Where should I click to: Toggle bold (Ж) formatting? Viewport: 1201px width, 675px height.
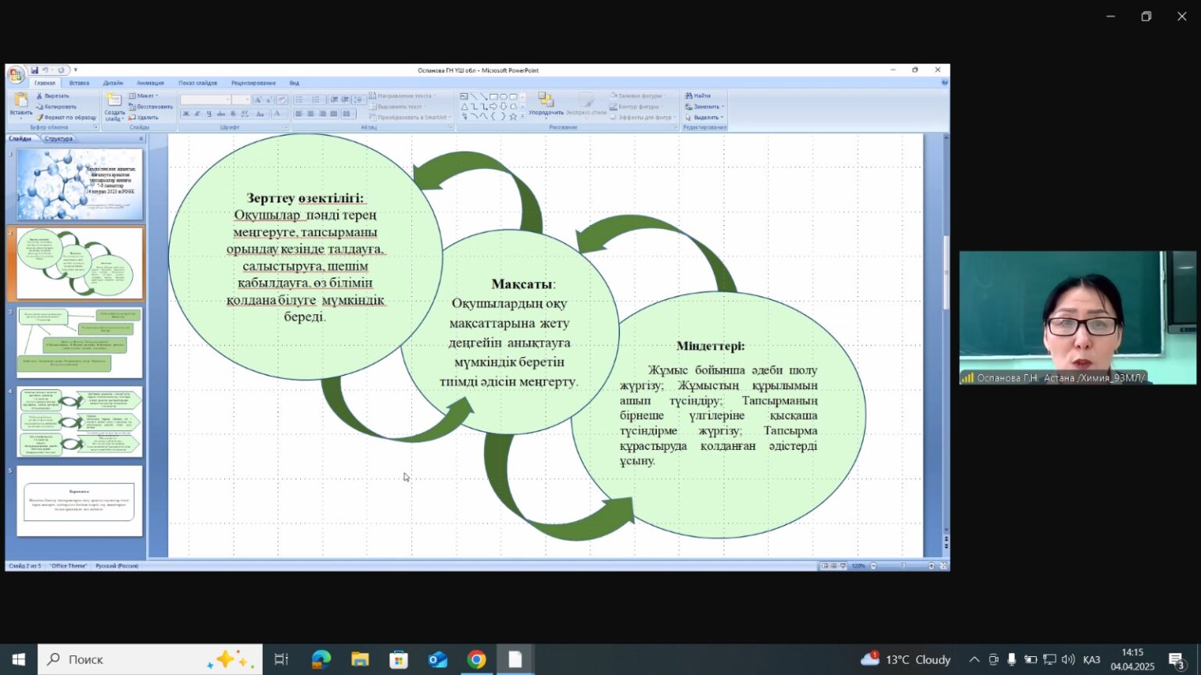click(x=186, y=114)
